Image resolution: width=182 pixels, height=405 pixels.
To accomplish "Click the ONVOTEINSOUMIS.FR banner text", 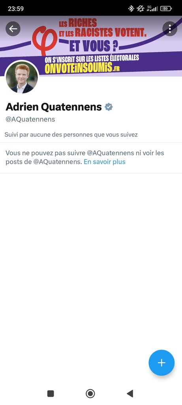I will pos(82,68).
